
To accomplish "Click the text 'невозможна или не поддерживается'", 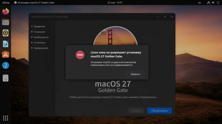I will (x=112, y=65).
